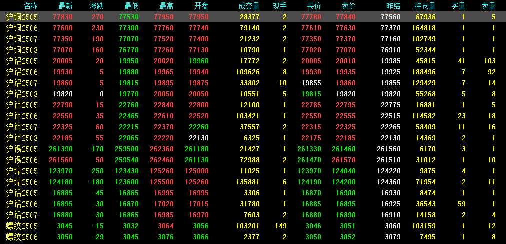Select the 沪铝2507 contract name

tap(22, 83)
